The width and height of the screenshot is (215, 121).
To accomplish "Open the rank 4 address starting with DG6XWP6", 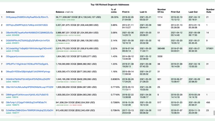I will coord(28,41).
